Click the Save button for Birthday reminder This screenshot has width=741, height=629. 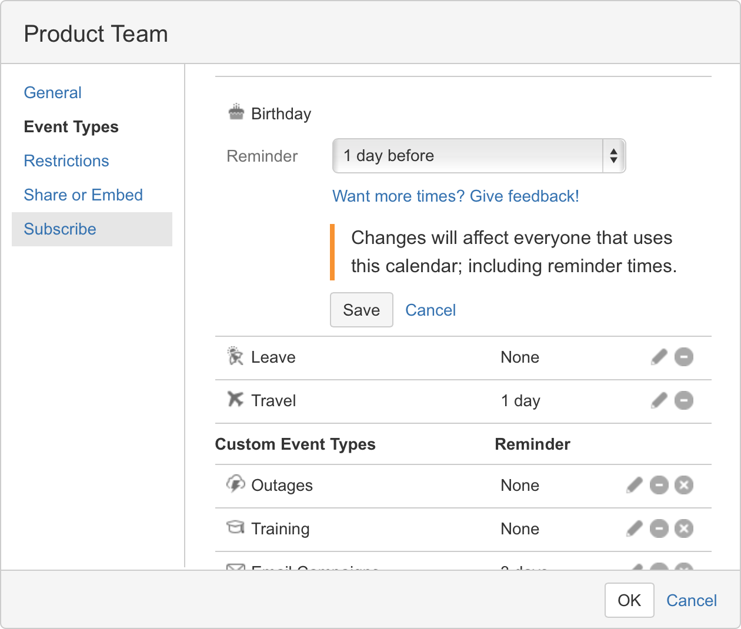pyautogui.click(x=361, y=310)
